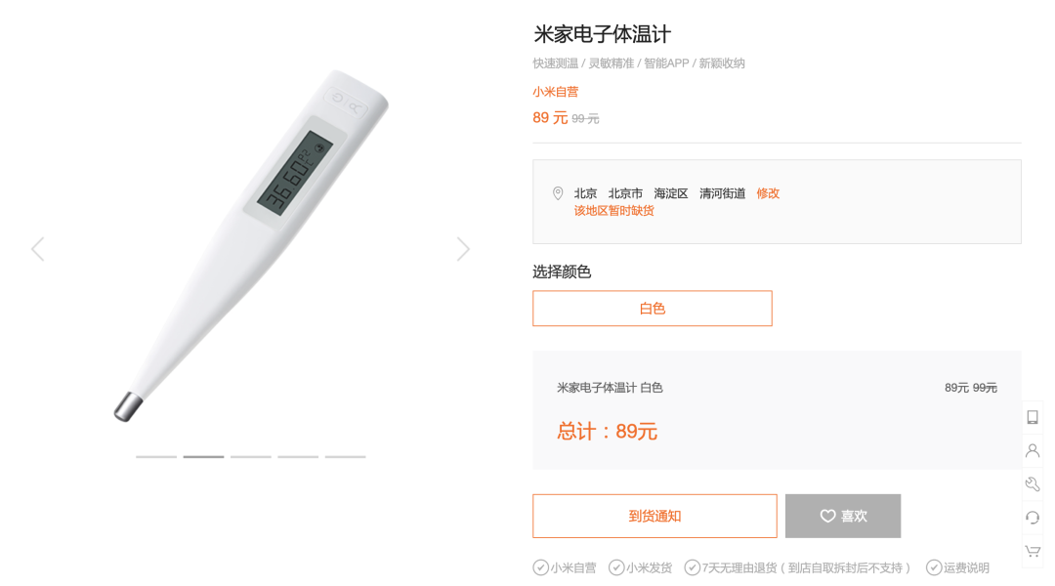Open the shopping cart icon in sidebar
The height and width of the screenshot is (586, 1055).
[x=1033, y=551]
